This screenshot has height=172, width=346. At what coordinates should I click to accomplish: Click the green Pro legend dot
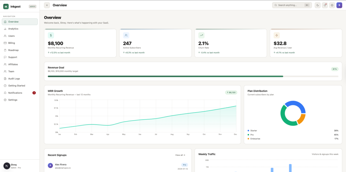248,135
